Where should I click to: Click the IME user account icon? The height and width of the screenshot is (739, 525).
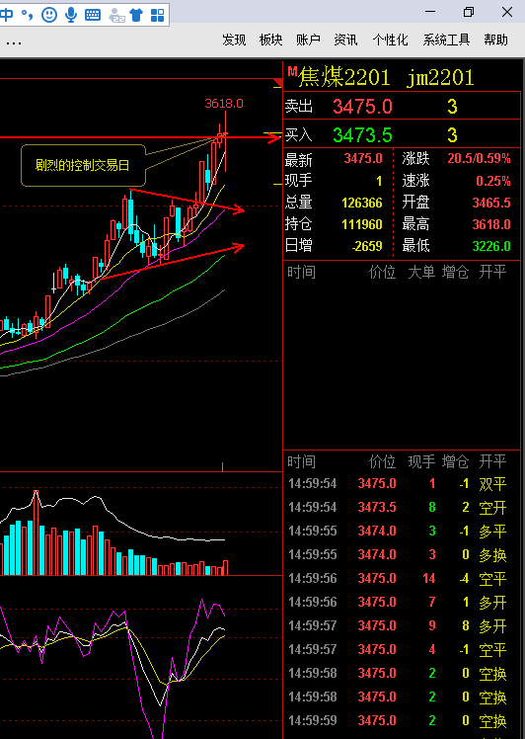(x=116, y=16)
